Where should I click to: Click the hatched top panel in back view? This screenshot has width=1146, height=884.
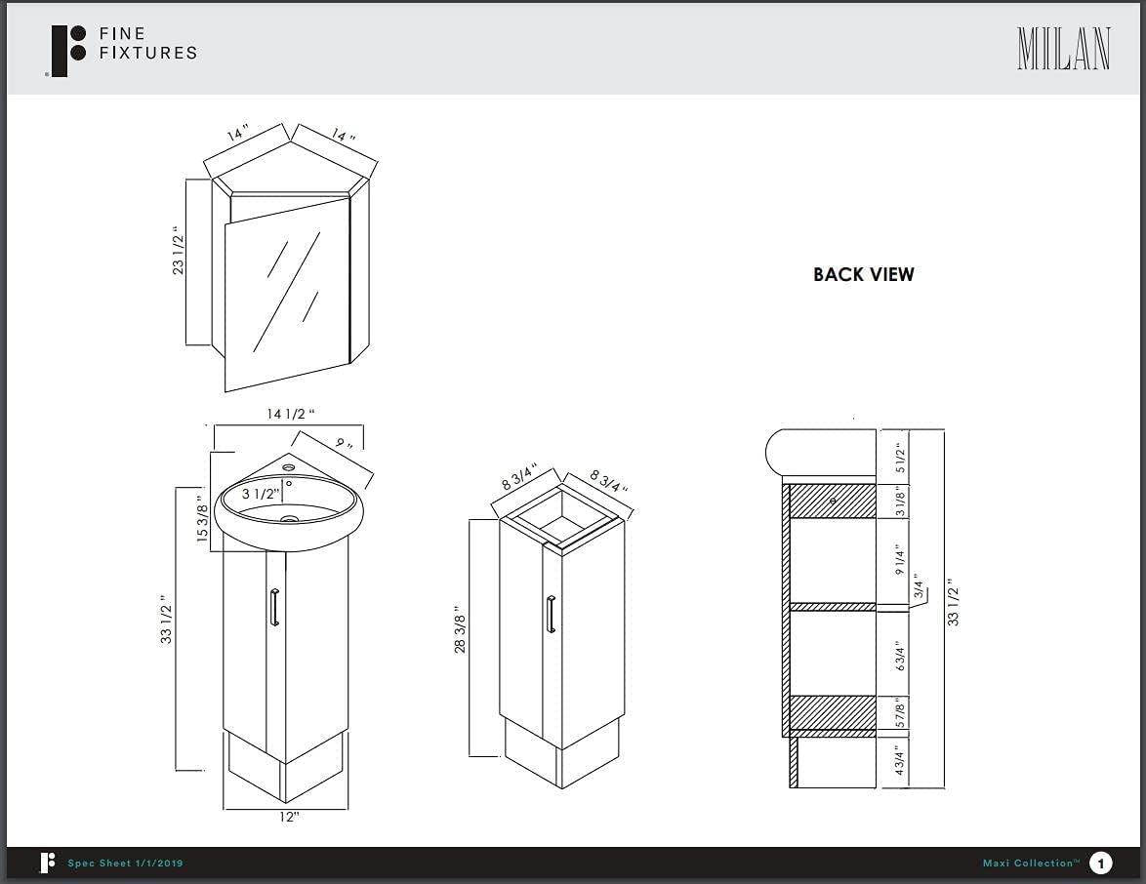833,502
